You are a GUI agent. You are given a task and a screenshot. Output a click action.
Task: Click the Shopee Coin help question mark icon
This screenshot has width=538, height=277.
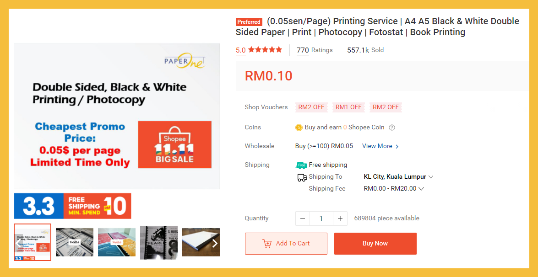click(x=392, y=128)
